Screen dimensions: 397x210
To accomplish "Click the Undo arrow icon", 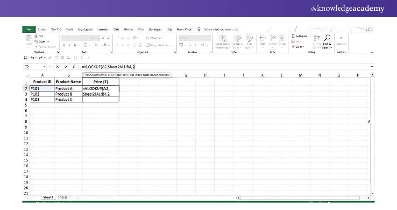I will (x=32, y=58).
